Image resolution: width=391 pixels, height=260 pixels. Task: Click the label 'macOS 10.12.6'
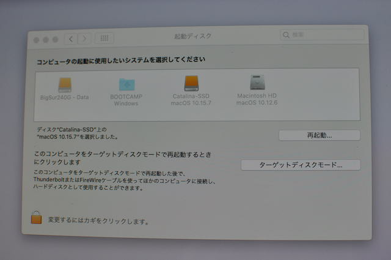click(257, 103)
